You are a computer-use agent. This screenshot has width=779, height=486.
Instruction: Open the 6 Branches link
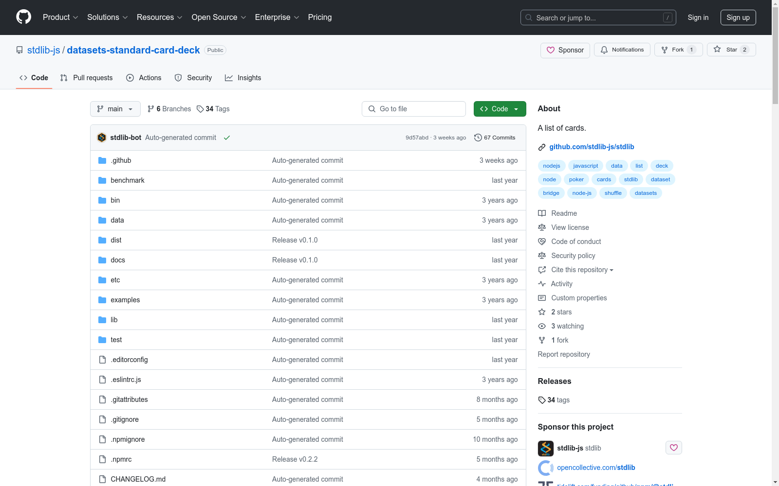click(x=169, y=109)
